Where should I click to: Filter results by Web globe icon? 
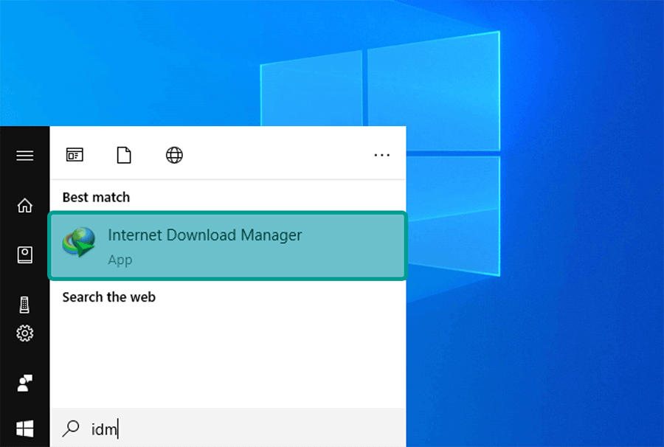point(174,155)
